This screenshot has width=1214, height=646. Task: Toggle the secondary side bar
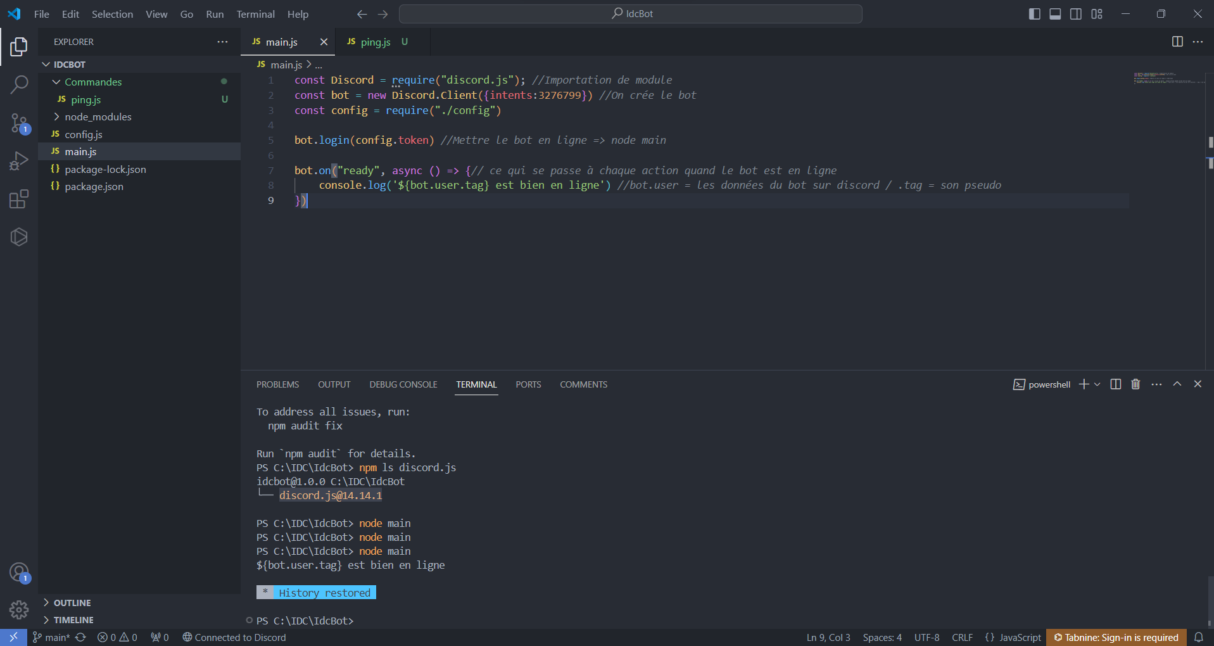[x=1076, y=14]
